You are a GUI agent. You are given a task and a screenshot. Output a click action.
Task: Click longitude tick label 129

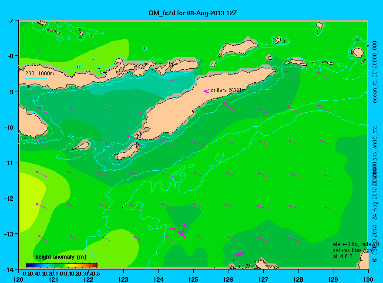[333, 280]
